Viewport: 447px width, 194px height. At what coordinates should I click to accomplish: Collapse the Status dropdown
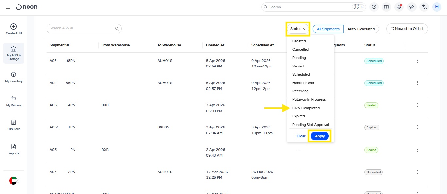tap(298, 29)
